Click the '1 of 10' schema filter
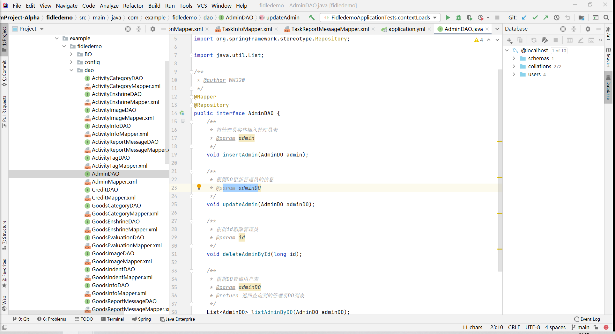 click(x=559, y=51)
